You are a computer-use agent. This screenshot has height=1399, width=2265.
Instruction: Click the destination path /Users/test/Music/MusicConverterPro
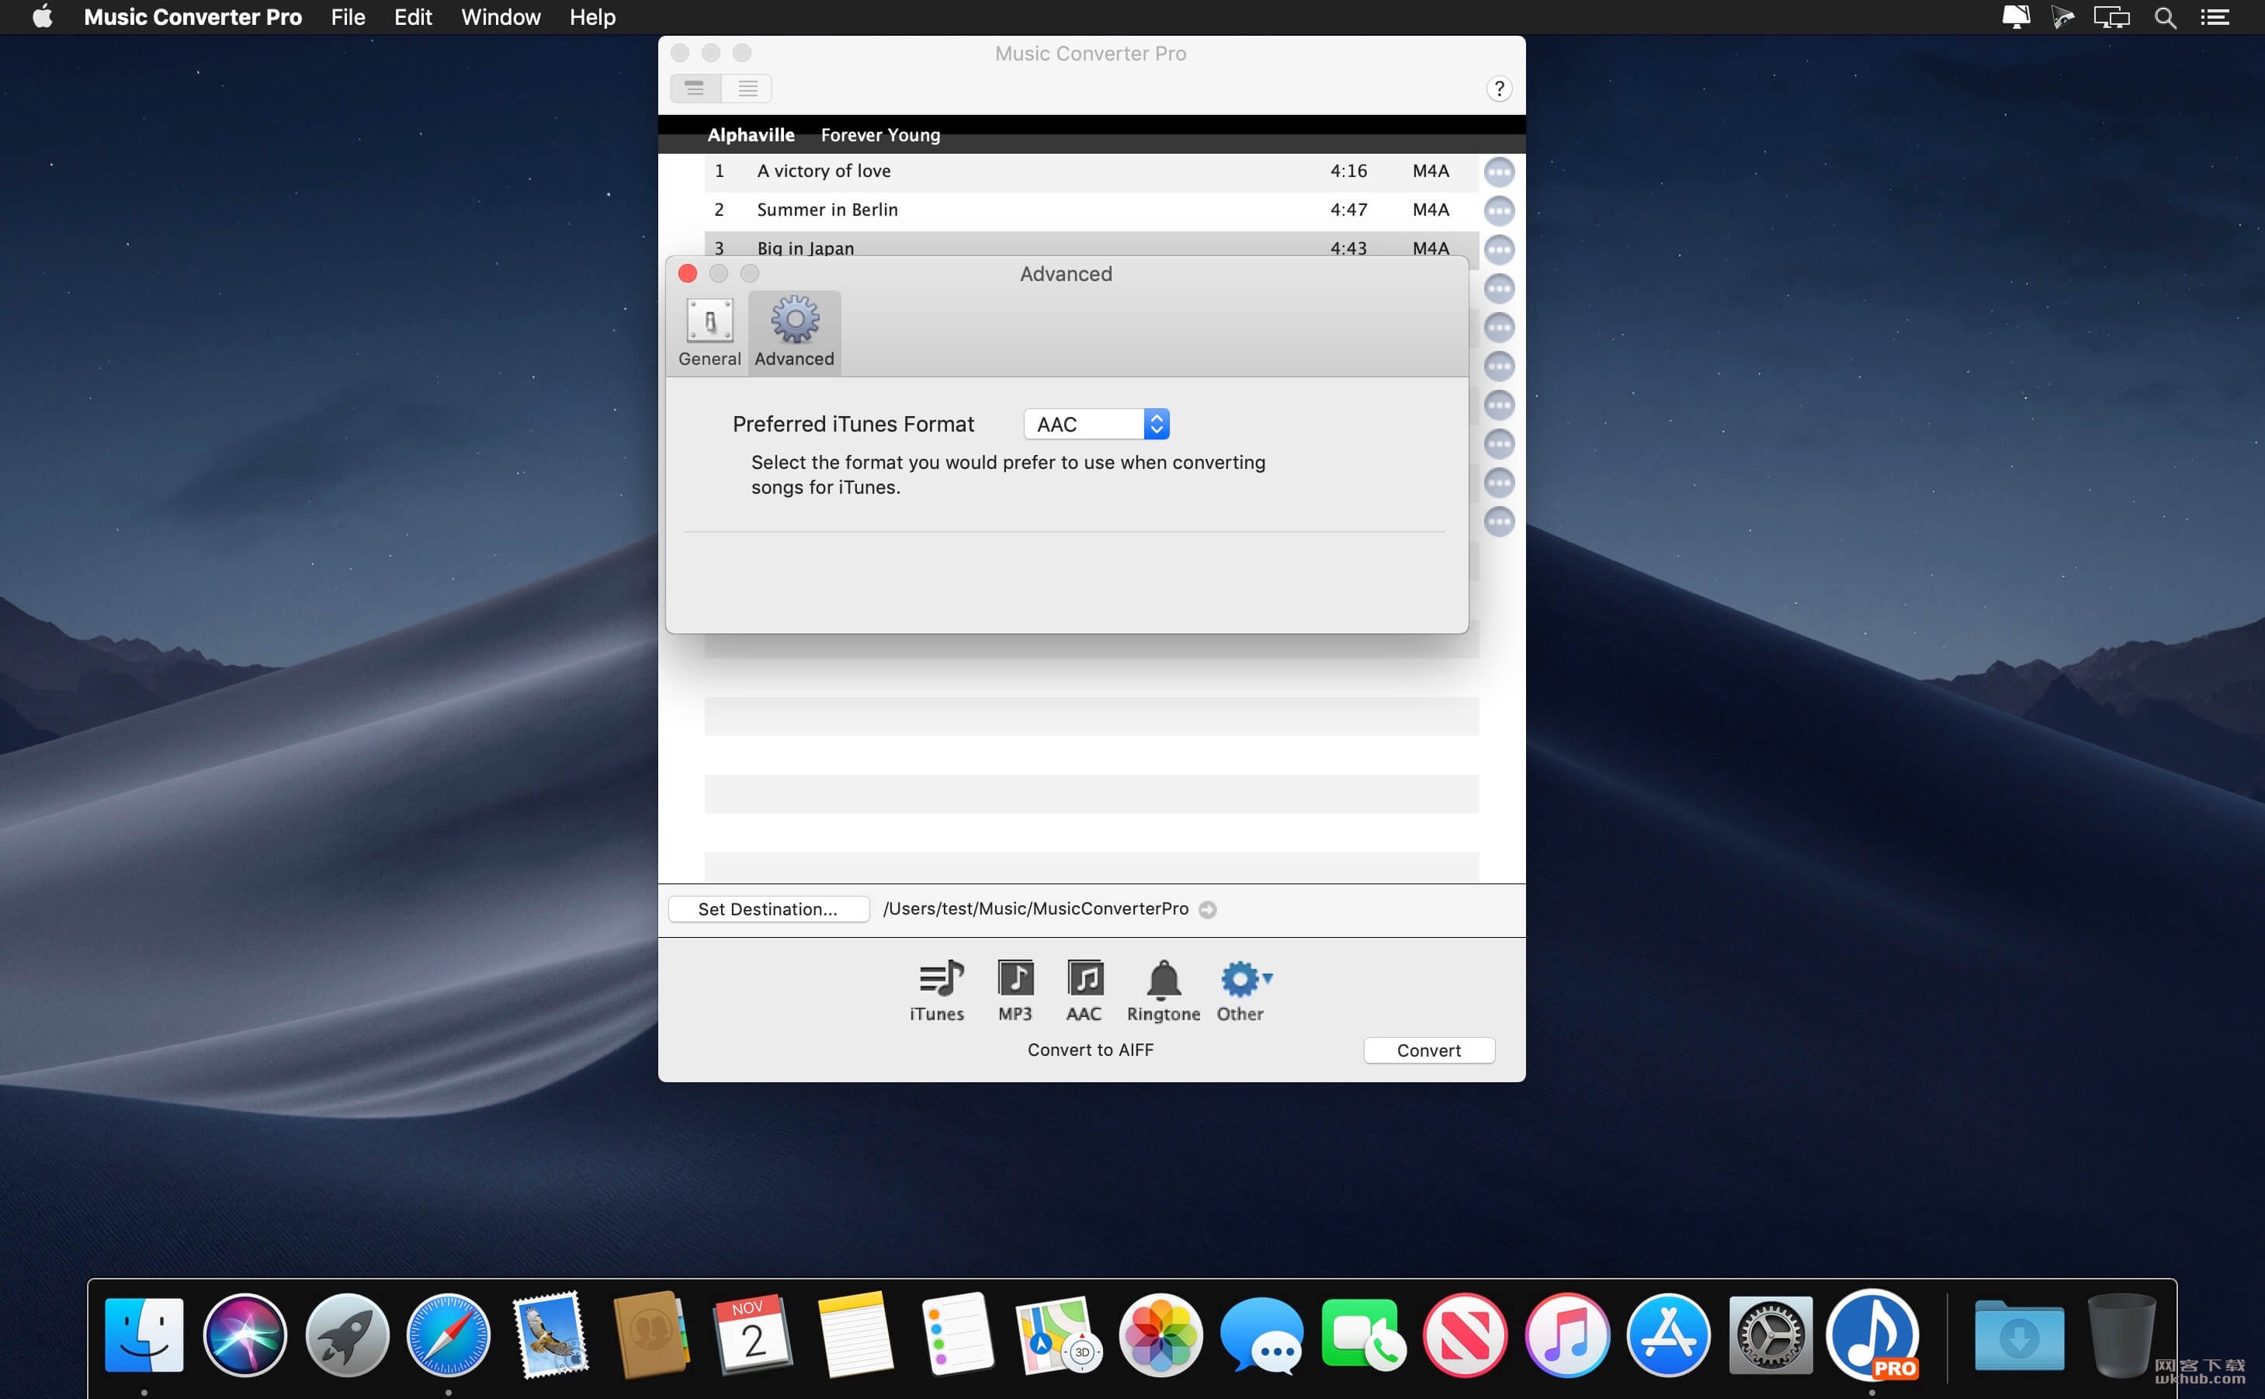tap(1035, 908)
